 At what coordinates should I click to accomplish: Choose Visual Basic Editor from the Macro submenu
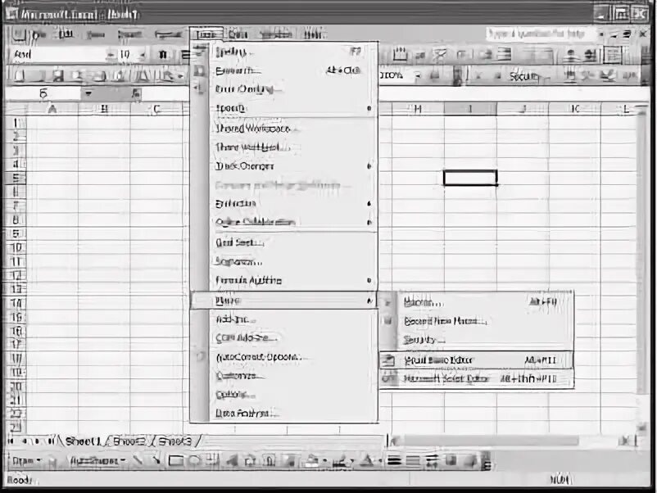click(x=476, y=360)
